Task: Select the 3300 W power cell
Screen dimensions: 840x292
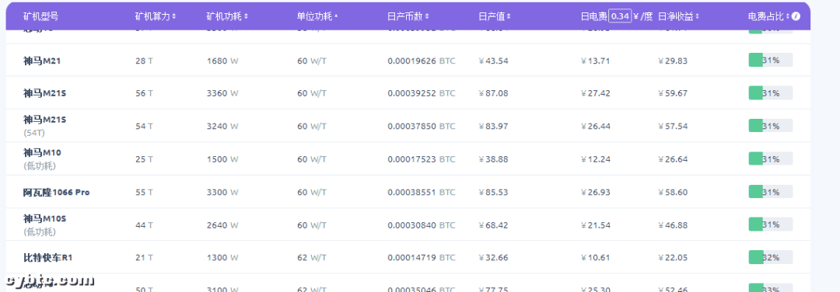Action: tap(223, 192)
